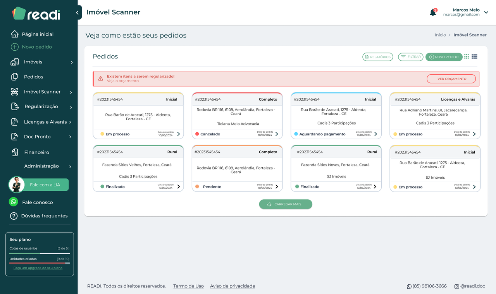Click the FILTRAR button
The image size is (496, 294).
(x=411, y=57)
